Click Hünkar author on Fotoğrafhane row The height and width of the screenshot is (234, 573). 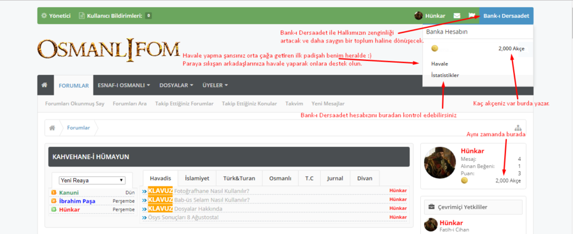coord(398,191)
